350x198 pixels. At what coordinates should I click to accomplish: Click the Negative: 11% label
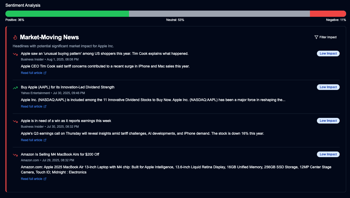tap(336, 20)
